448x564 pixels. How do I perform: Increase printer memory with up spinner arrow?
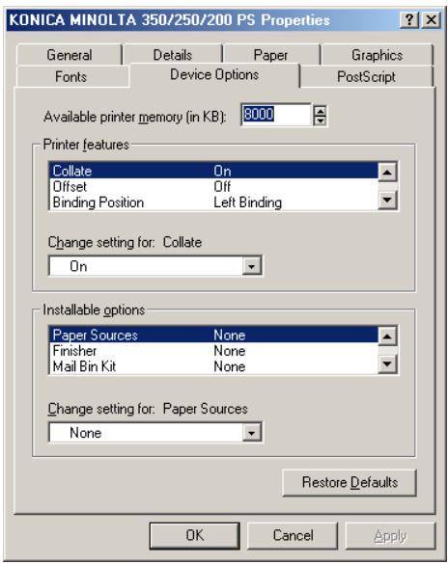click(x=320, y=111)
